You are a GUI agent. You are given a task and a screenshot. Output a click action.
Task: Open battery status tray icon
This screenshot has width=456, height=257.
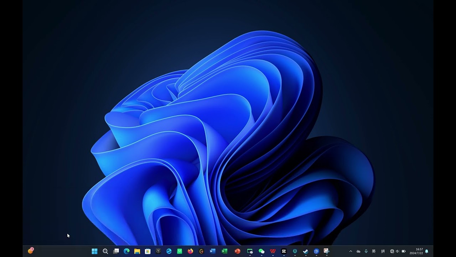click(404, 251)
